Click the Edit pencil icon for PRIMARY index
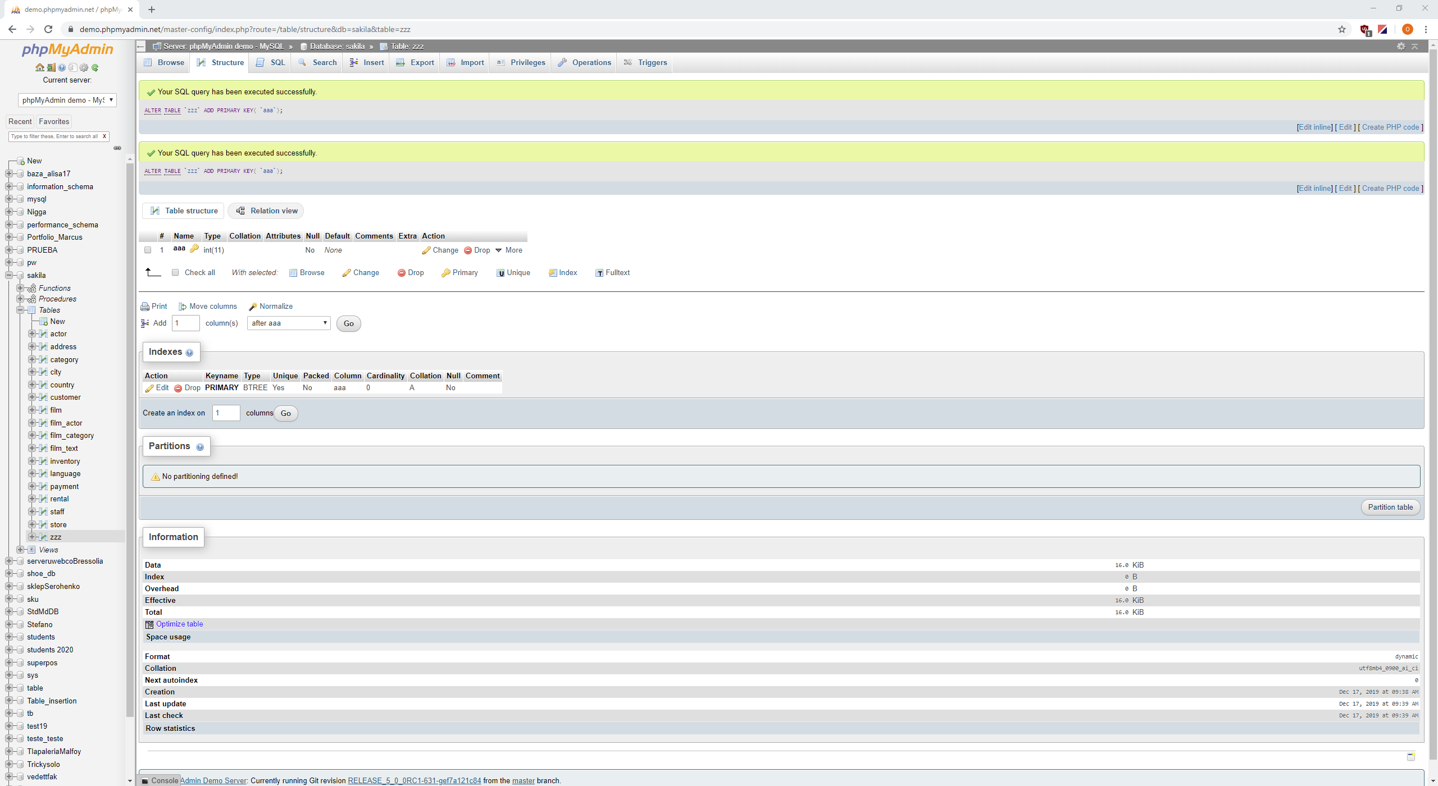The height and width of the screenshot is (786, 1438). 150,388
